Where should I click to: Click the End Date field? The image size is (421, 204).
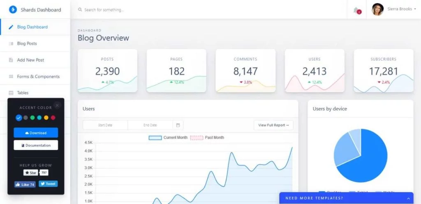pyautogui.click(x=150, y=125)
